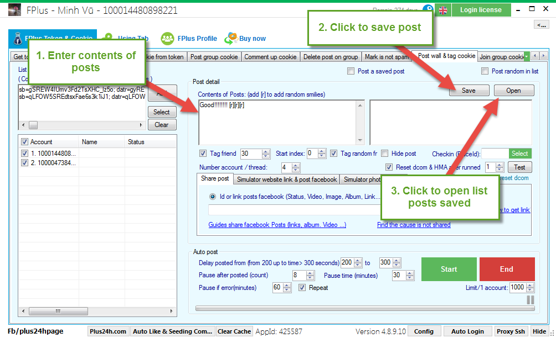
Task: Click the Test button
Action: [x=519, y=167]
